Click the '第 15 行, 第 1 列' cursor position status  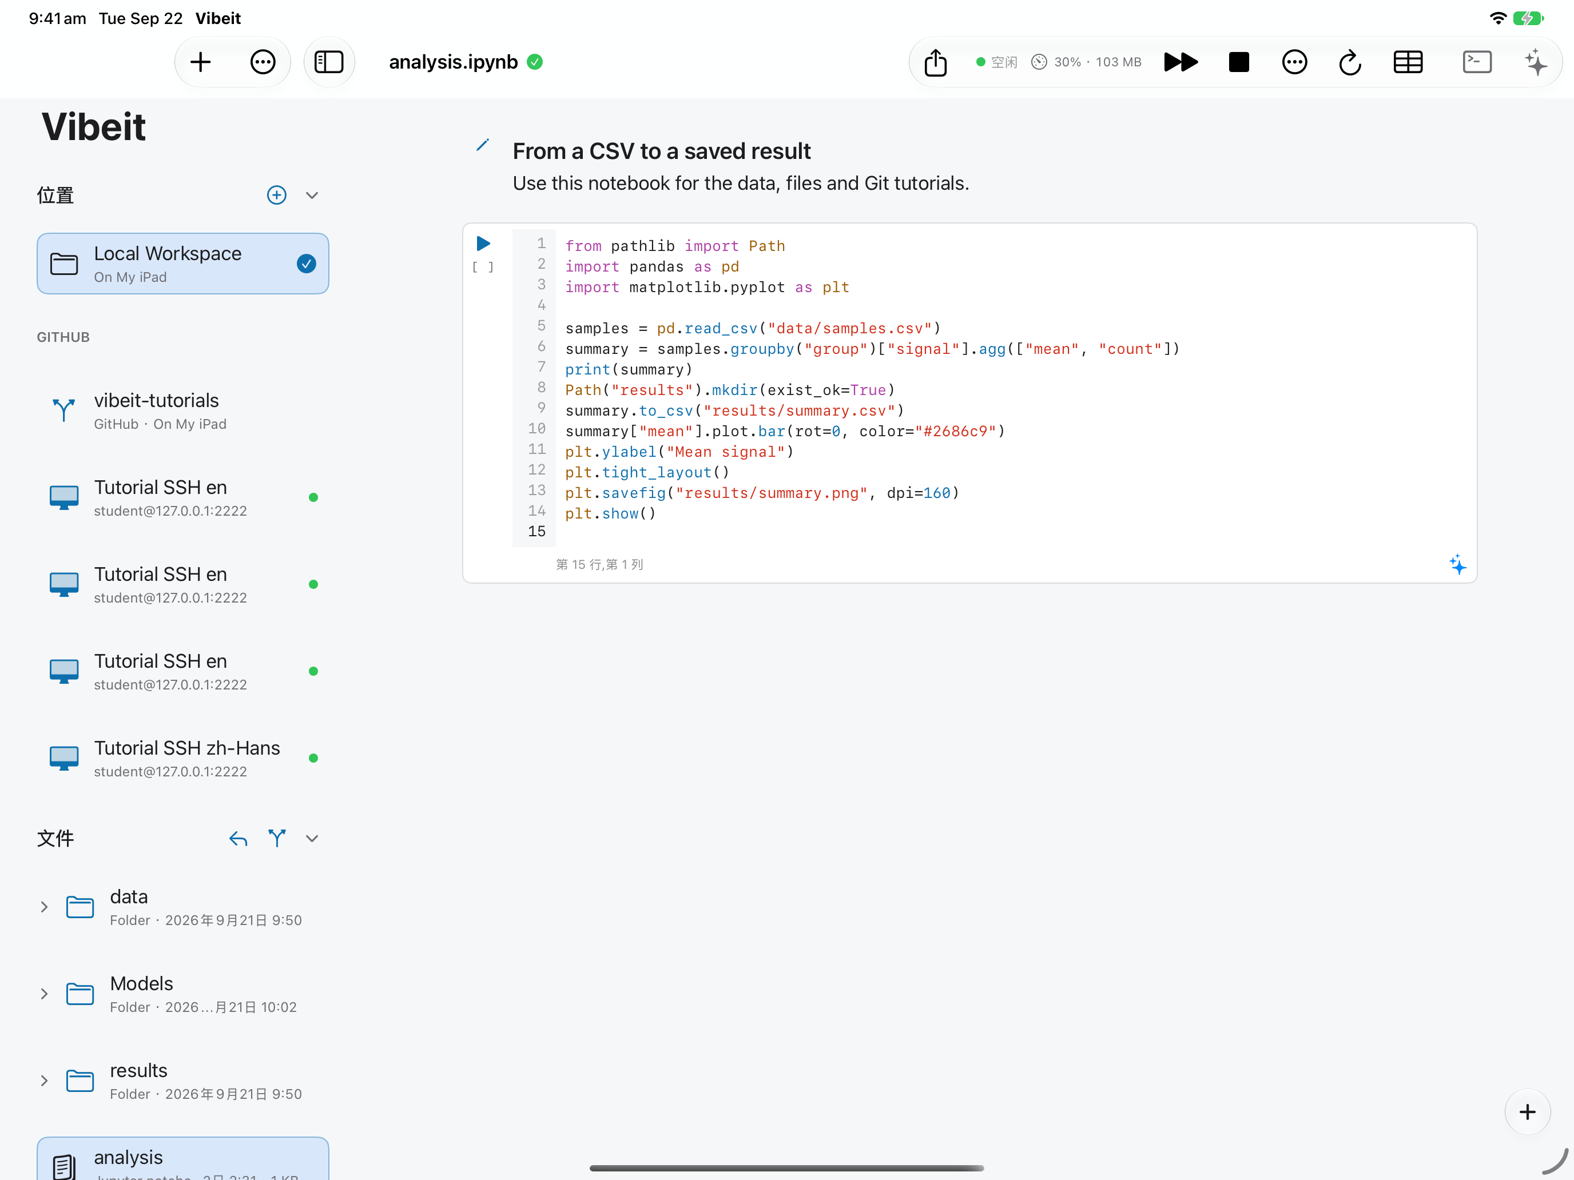point(599,564)
